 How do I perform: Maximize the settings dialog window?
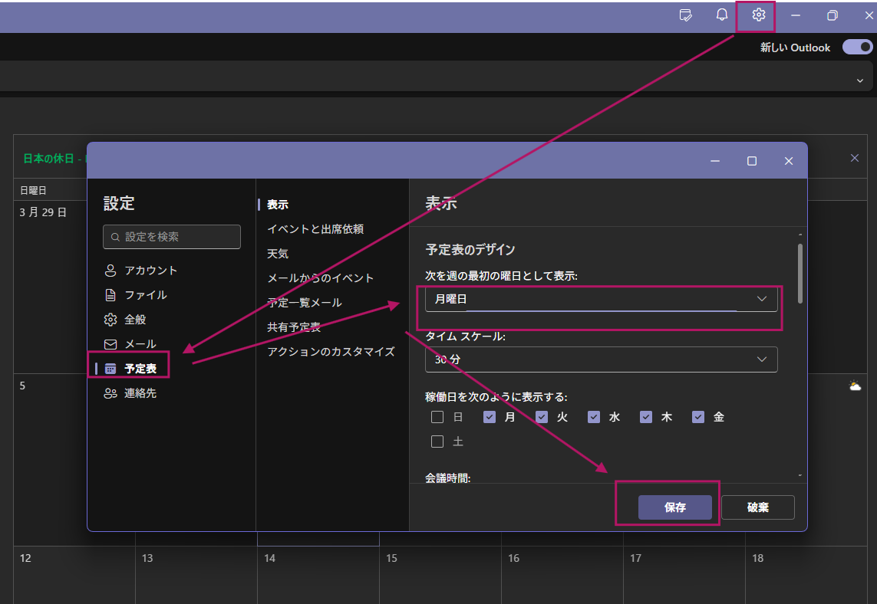point(752,161)
